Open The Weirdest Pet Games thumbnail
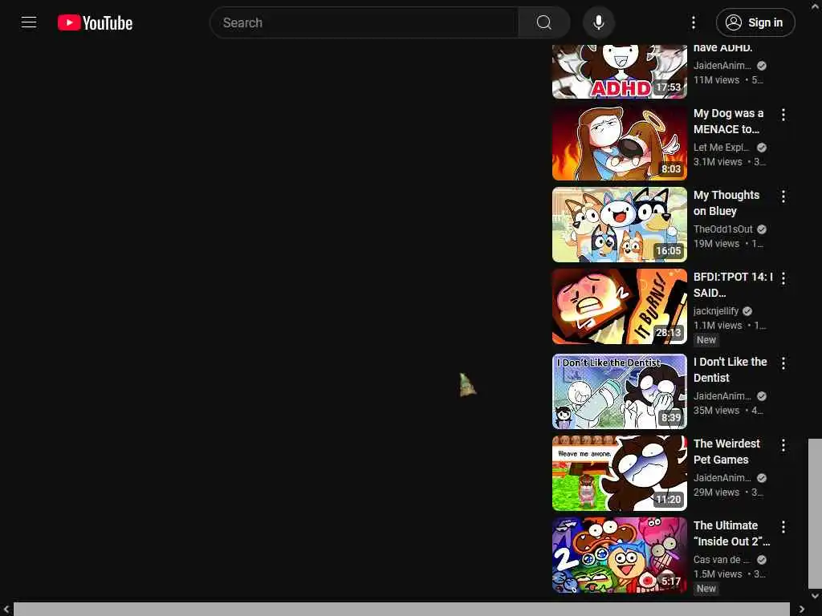The height and width of the screenshot is (616, 822). pyautogui.click(x=619, y=473)
